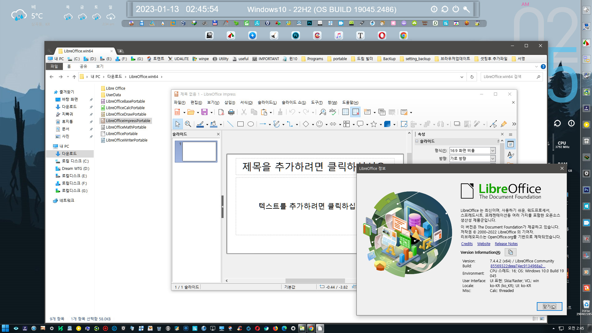Open orientation 가로 방향 combo box

pos(472,158)
